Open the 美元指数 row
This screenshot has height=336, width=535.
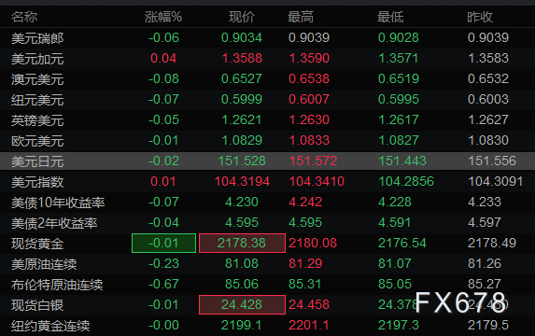tap(267, 181)
